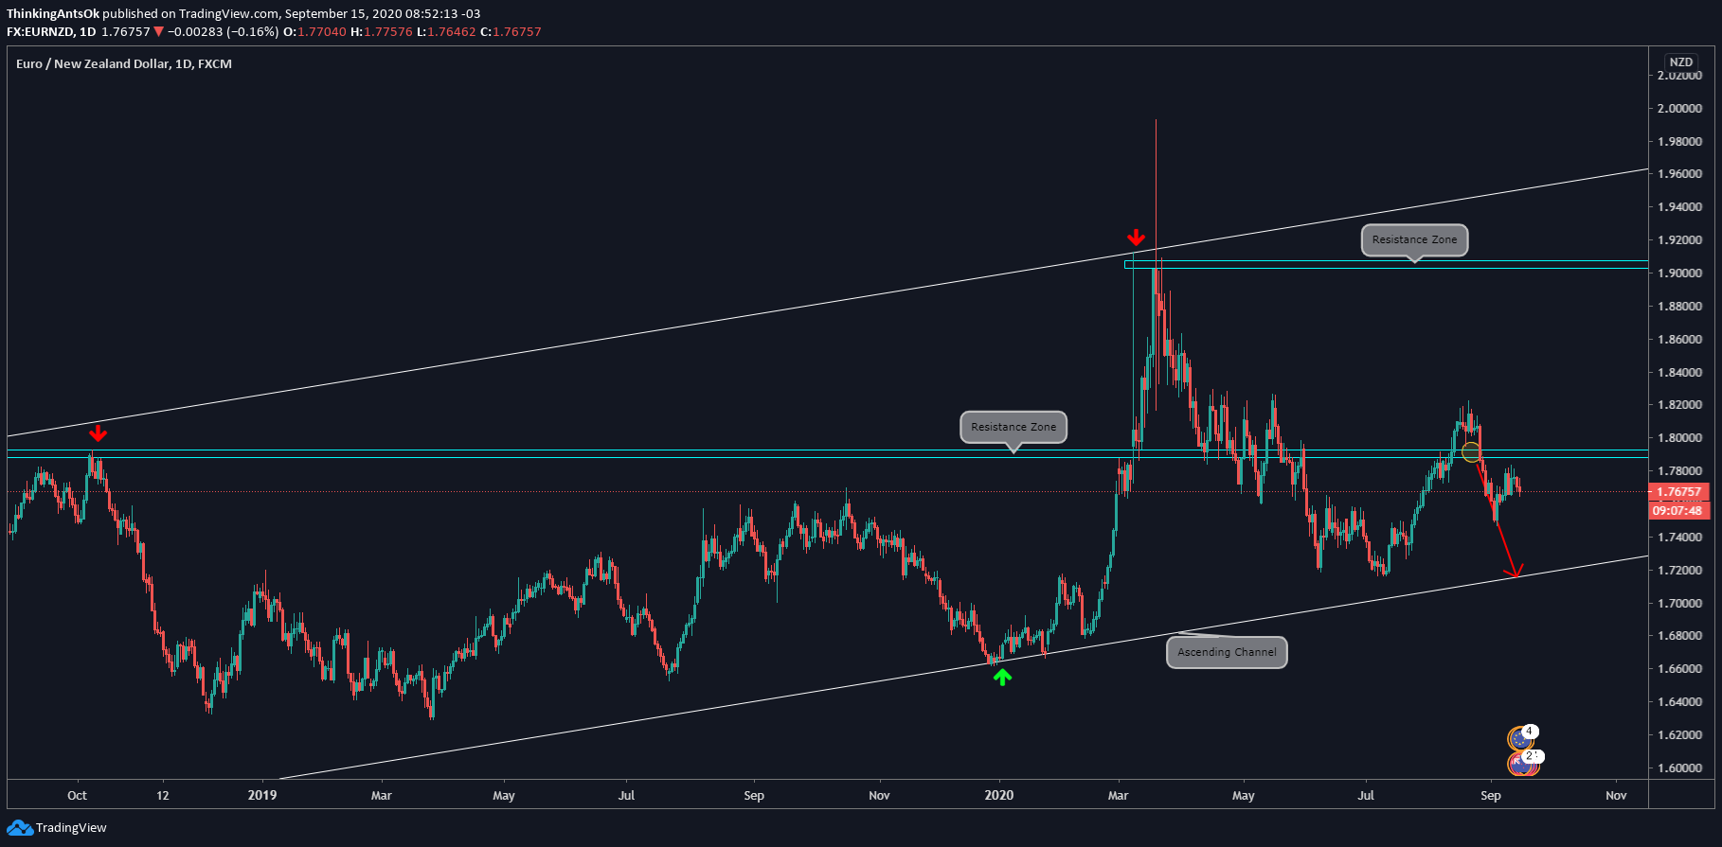This screenshot has height=847, width=1722.
Task: Click the change value −0.00283 (−0.16%)
Action: pos(224,32)
